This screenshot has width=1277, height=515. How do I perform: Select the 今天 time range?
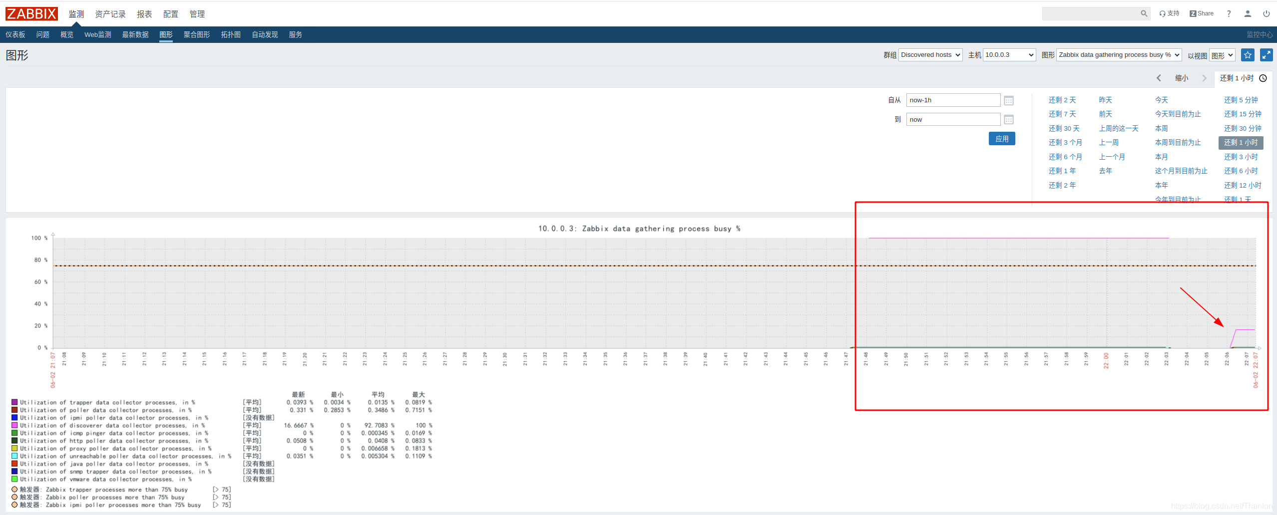point(1162,100)
